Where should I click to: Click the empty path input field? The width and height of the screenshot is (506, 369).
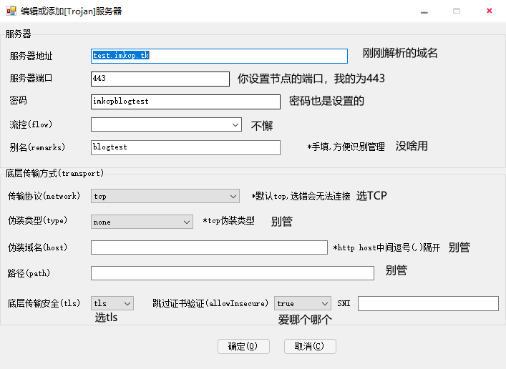click(232, 273)
